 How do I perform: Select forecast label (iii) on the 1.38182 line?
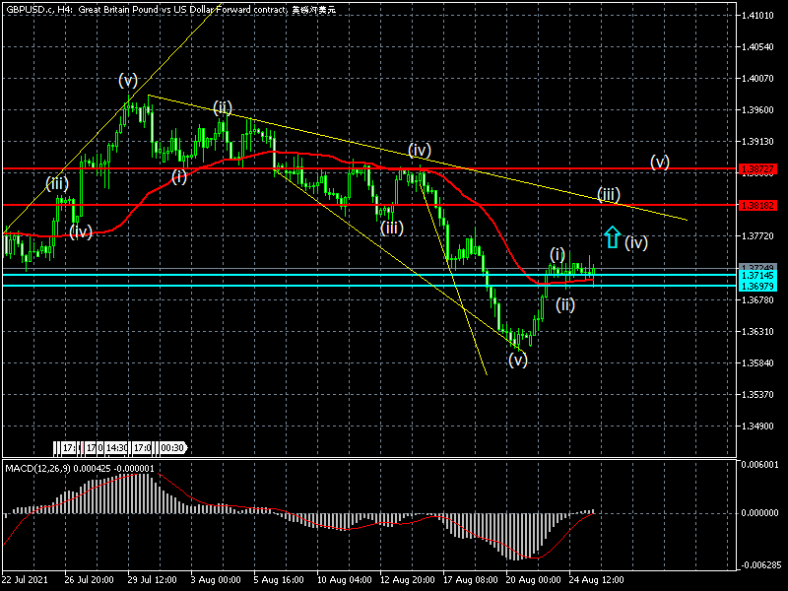pyautogui.click(x=609, y=194)
